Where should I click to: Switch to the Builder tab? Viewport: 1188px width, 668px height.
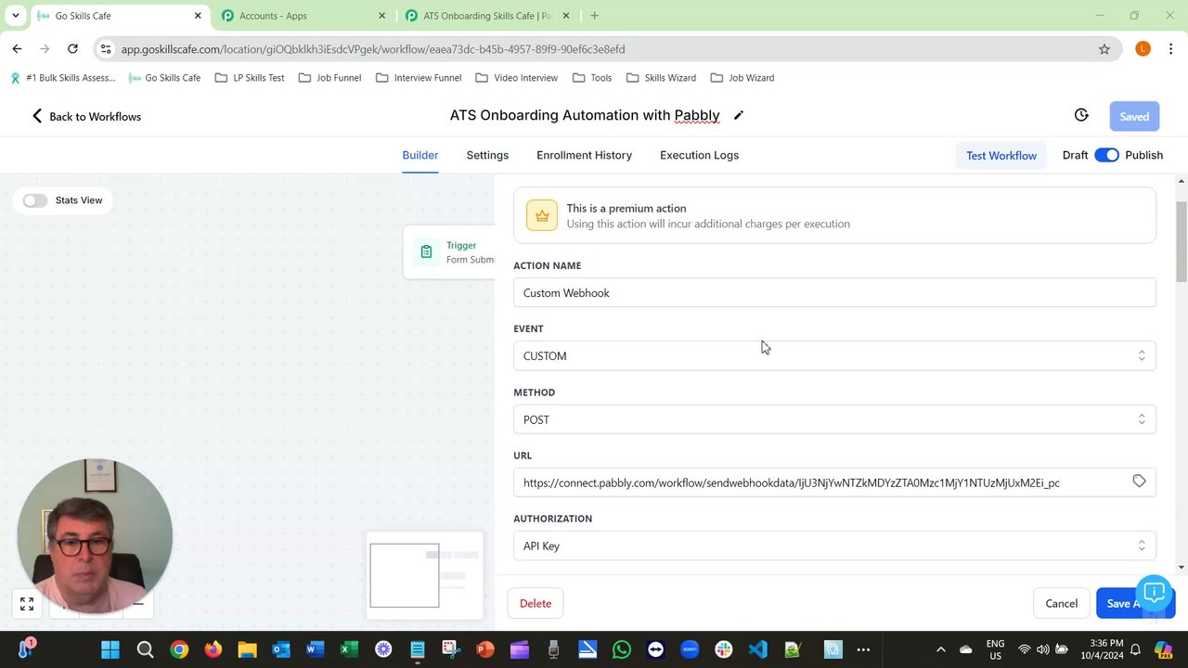click(420, 155)
